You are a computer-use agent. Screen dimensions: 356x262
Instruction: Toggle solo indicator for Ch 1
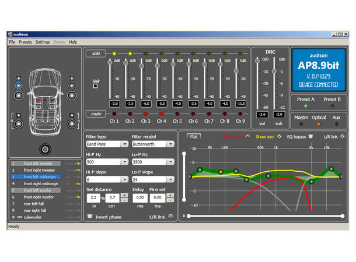[x=114, y=54]
